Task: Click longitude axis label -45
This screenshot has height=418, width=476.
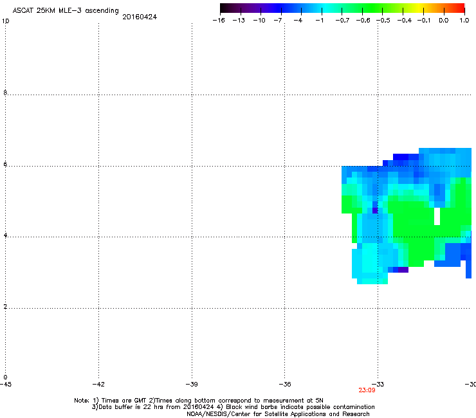Action: tap(6, 385)
